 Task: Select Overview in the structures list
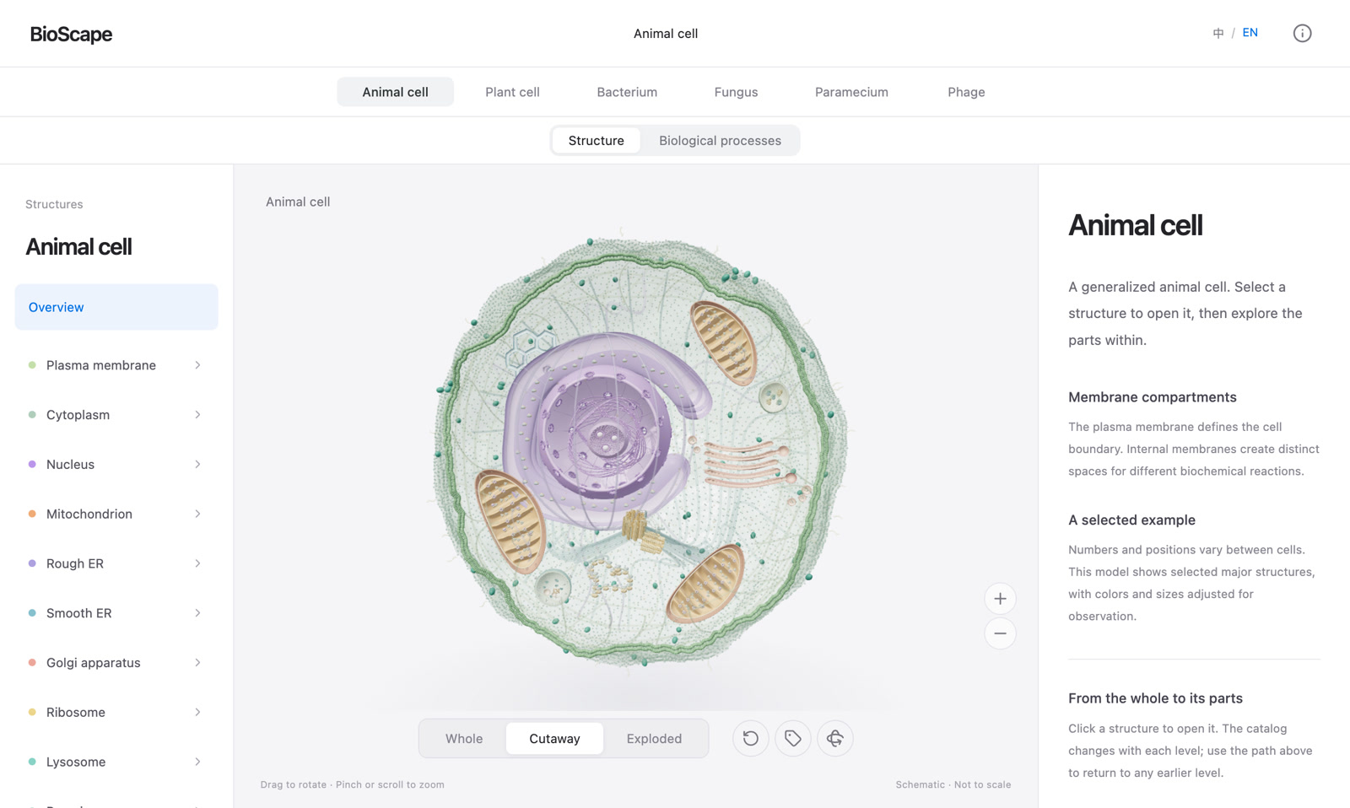tap(116, 307)
